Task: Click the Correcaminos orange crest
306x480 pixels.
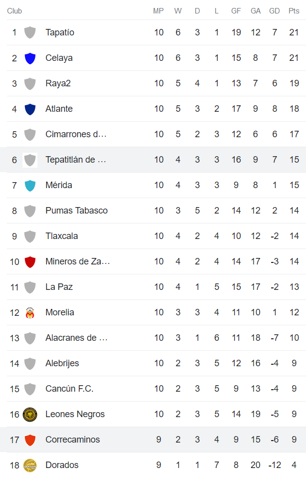Action: pos(30,440)
